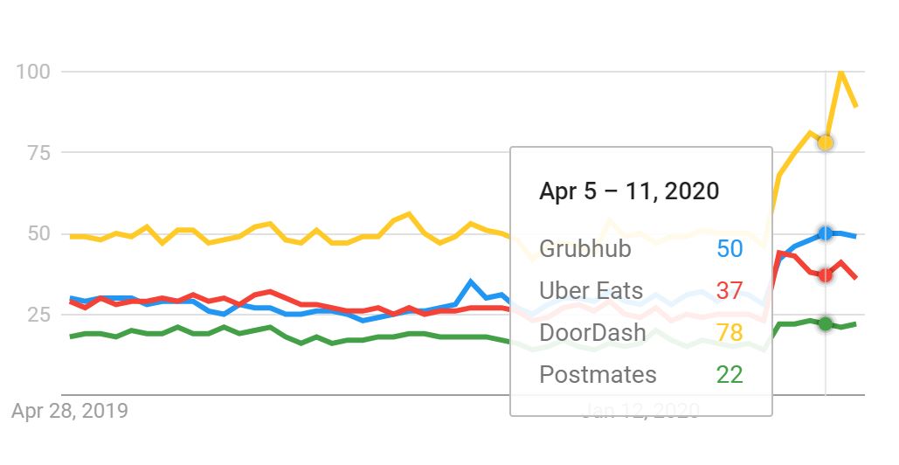Click the 50 y-axis label

click(x=39, y=233)
